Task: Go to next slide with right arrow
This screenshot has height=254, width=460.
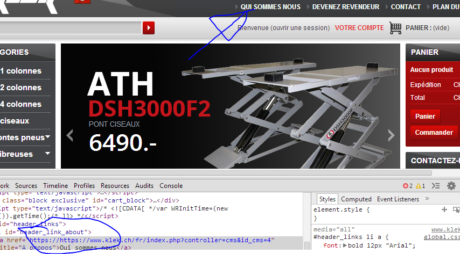Action: point(391,135)
